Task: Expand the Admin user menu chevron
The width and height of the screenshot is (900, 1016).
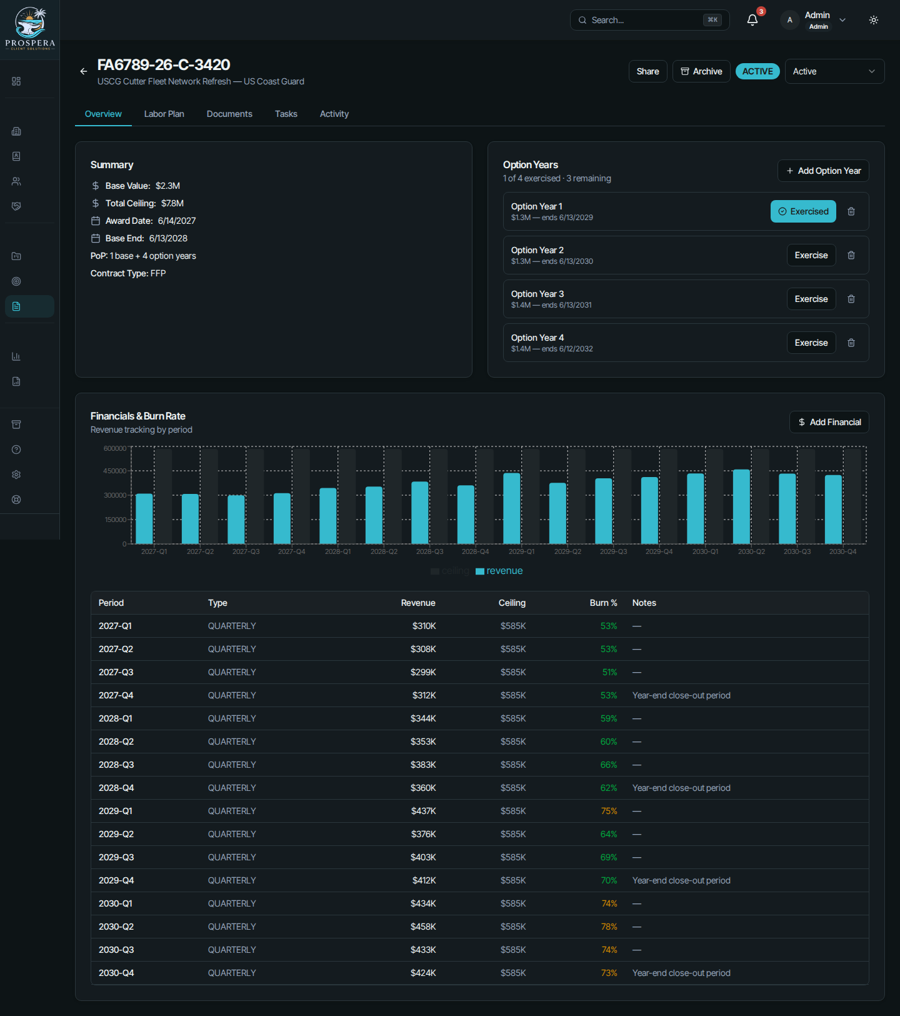Action: pos(842,20)
